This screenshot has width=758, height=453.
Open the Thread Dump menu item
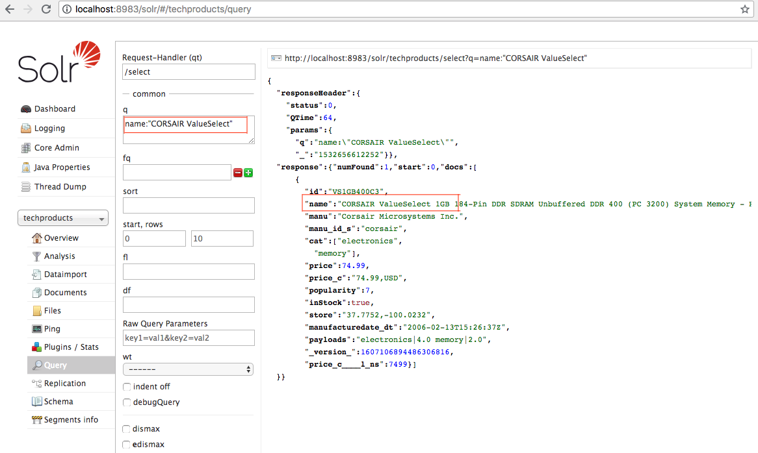[x=60, y=187]
